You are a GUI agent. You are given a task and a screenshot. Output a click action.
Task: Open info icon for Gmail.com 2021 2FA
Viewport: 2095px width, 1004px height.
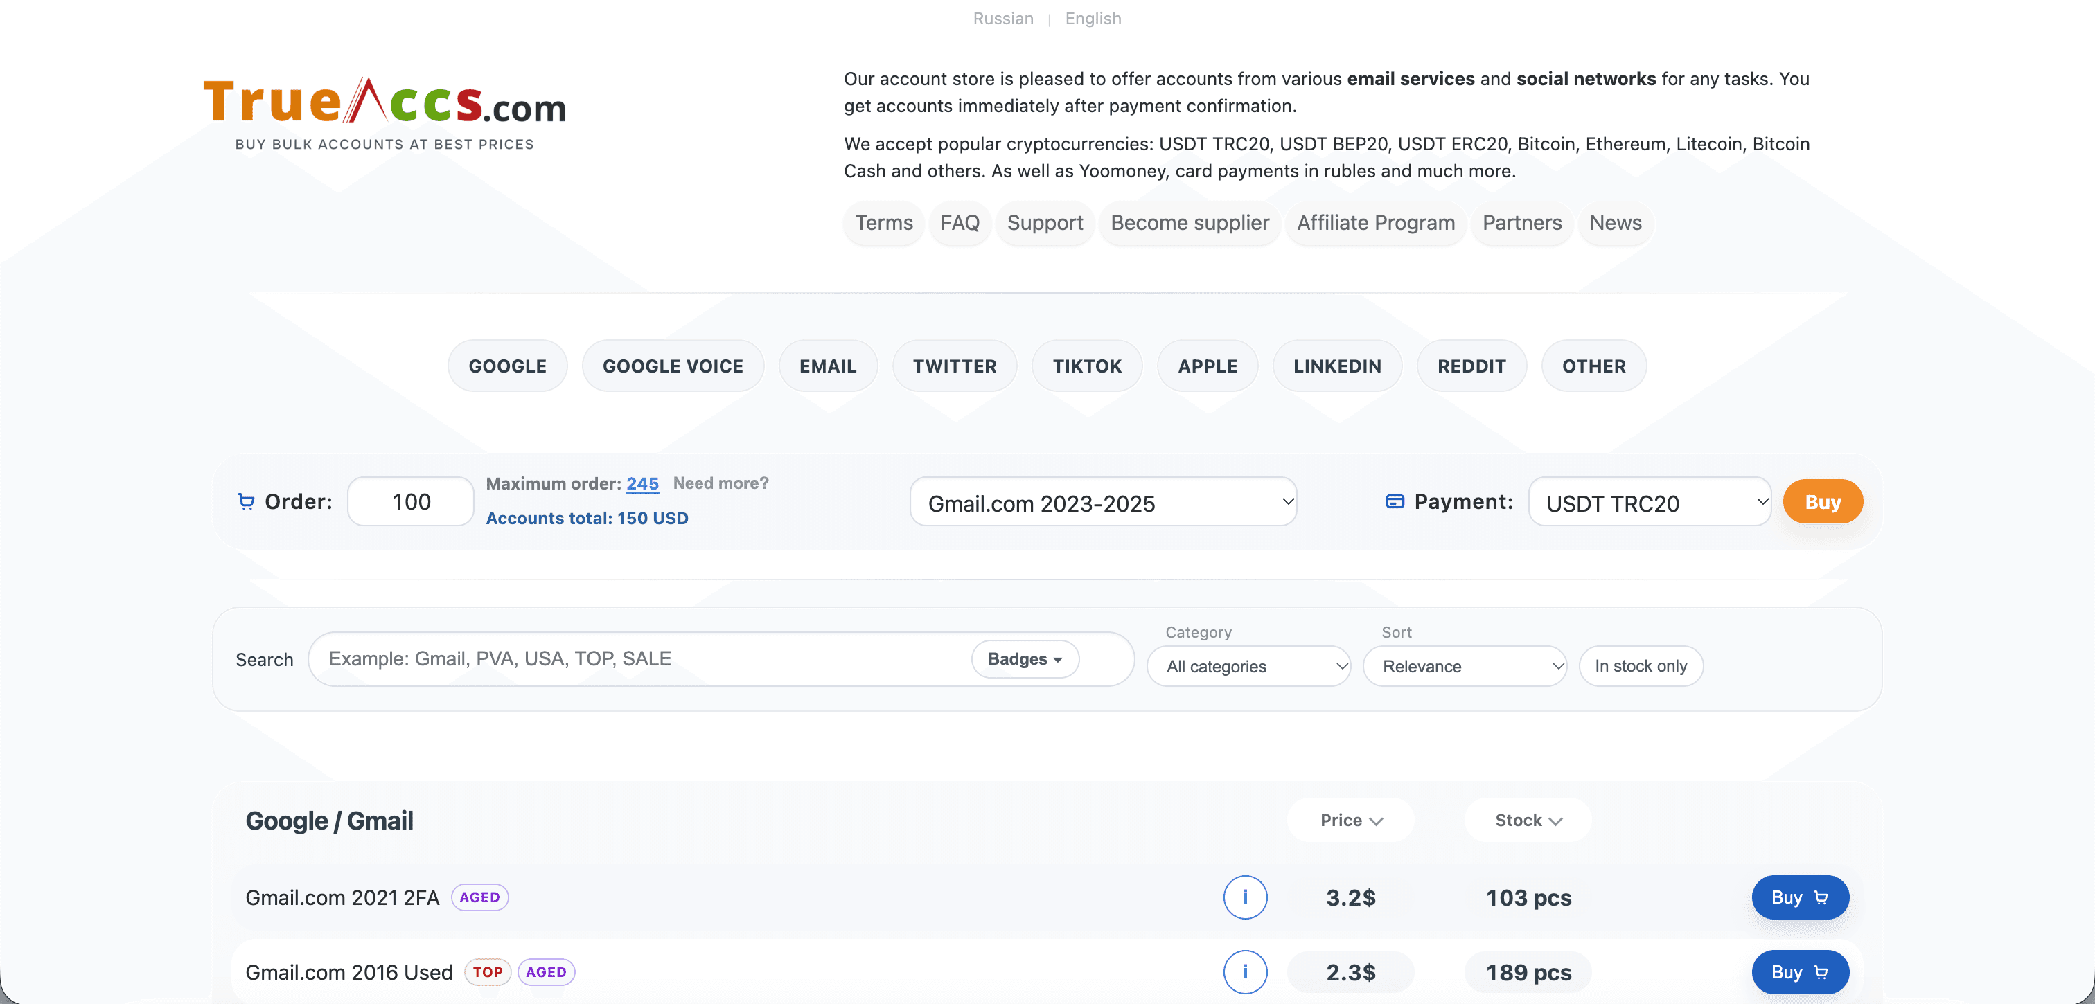click(x=1245, y=897)
